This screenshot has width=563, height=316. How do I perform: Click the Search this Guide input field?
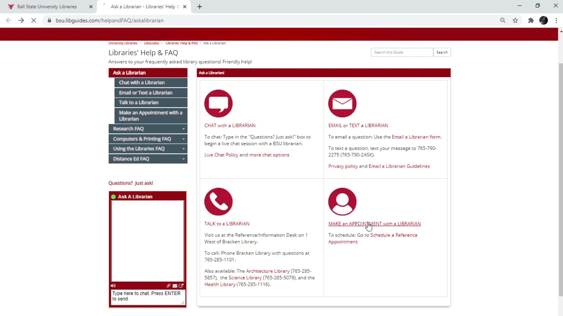pos(402,52)
